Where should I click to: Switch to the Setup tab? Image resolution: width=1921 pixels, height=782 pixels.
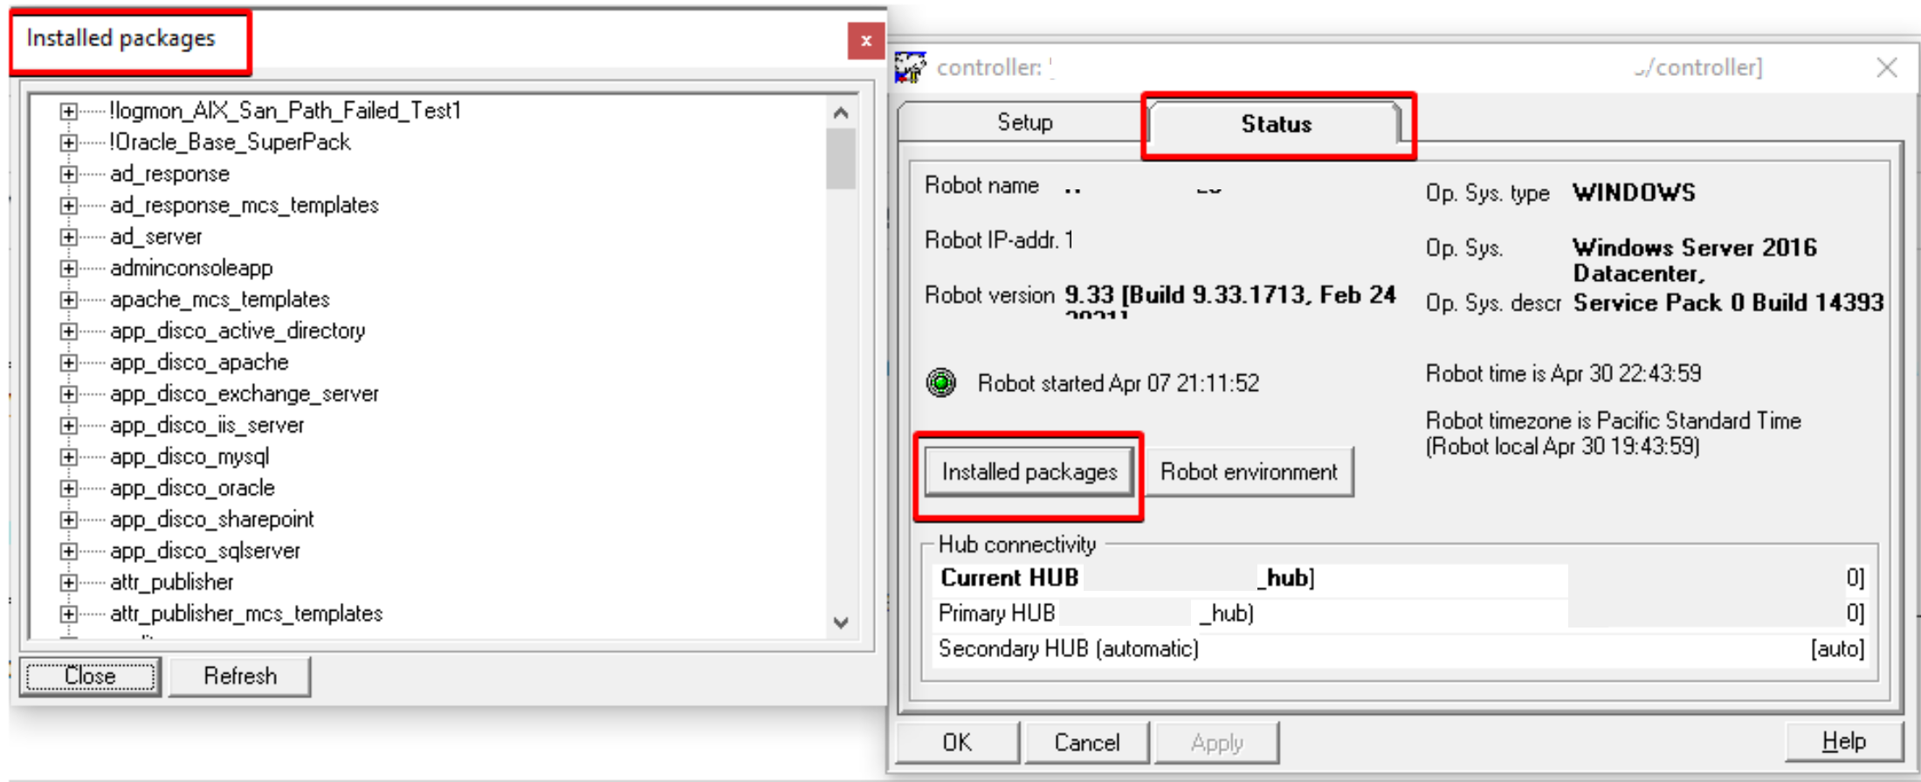coord(1024,122)
